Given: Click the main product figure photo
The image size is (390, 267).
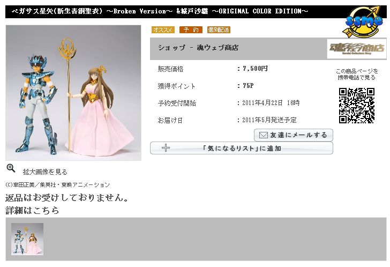Looking at the screenshot, I should 73,93.
